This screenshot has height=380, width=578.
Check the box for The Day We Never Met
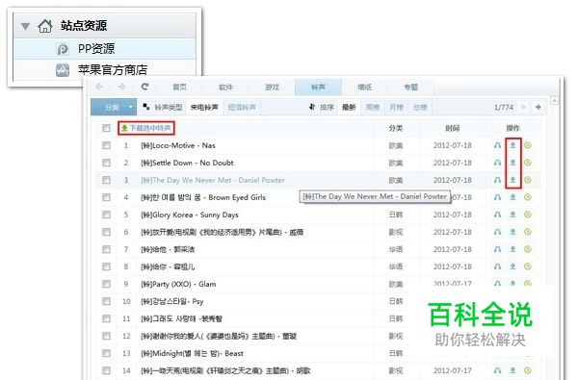tap(106, 180)
